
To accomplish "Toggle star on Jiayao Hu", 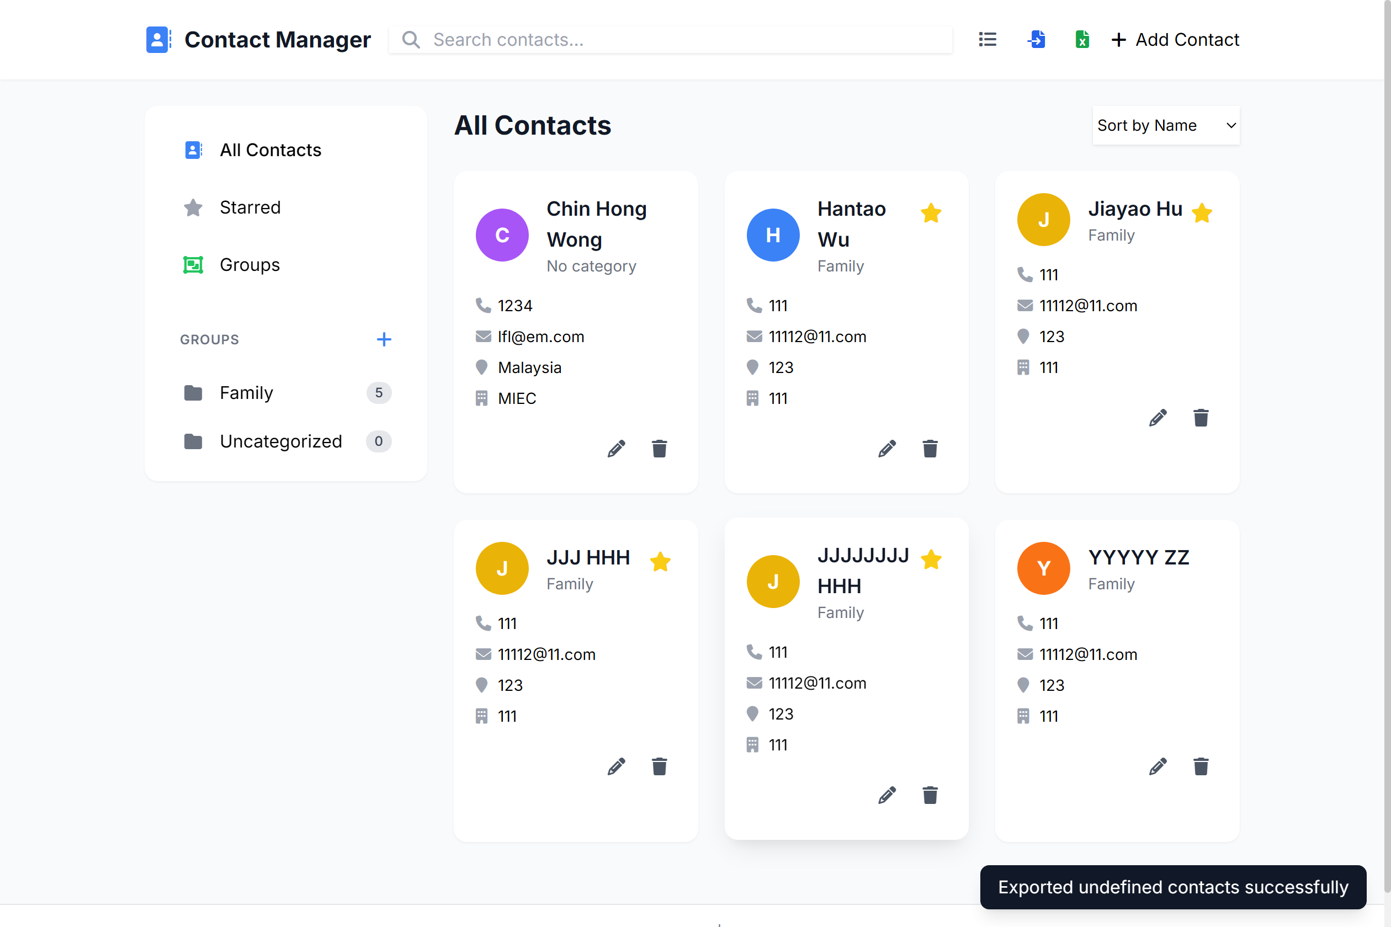I will (x=1202, y=214).
